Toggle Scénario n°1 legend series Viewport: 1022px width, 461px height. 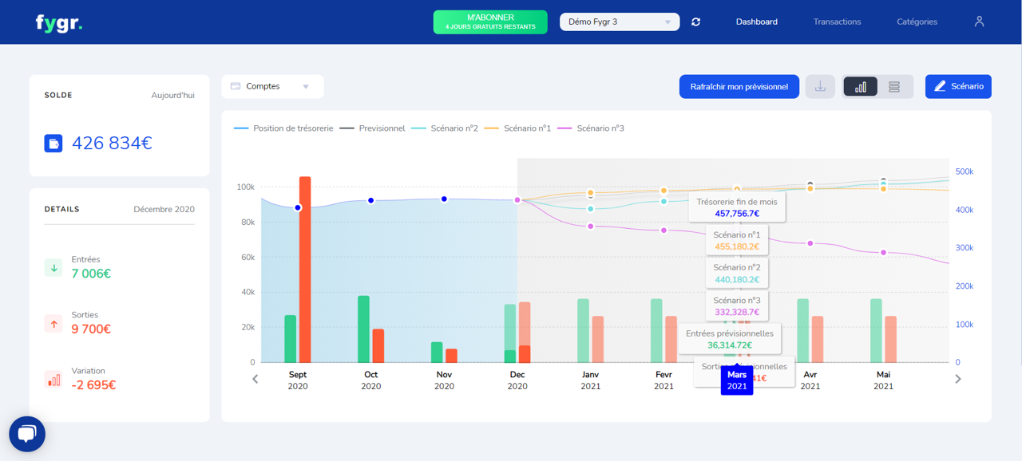[x=517, y=128]
